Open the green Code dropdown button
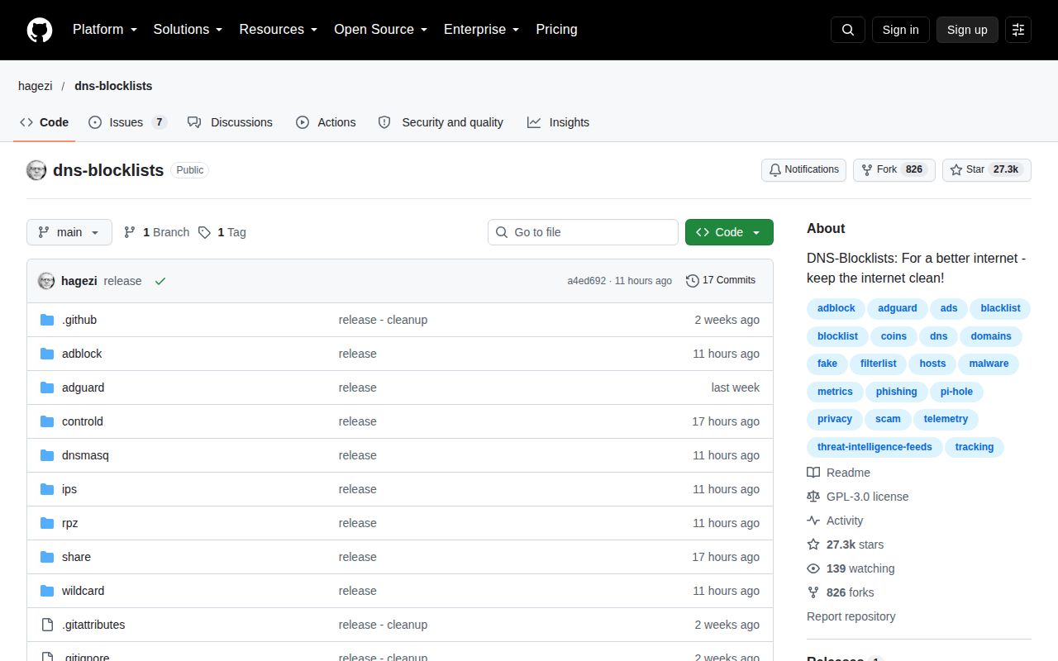This screenshot has height=661, width=1058. (x=729, y=232)
